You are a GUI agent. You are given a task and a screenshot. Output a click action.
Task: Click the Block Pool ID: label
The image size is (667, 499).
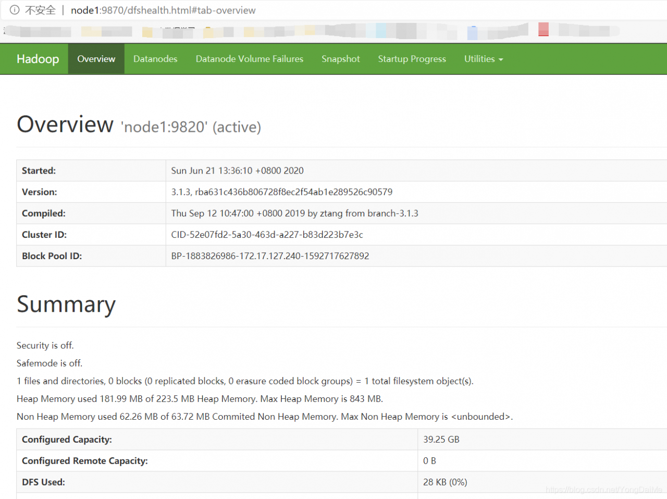52,256
